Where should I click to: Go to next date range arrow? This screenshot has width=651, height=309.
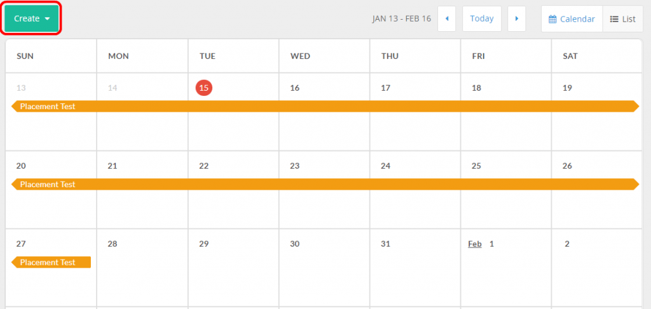[x=516, y=19]
